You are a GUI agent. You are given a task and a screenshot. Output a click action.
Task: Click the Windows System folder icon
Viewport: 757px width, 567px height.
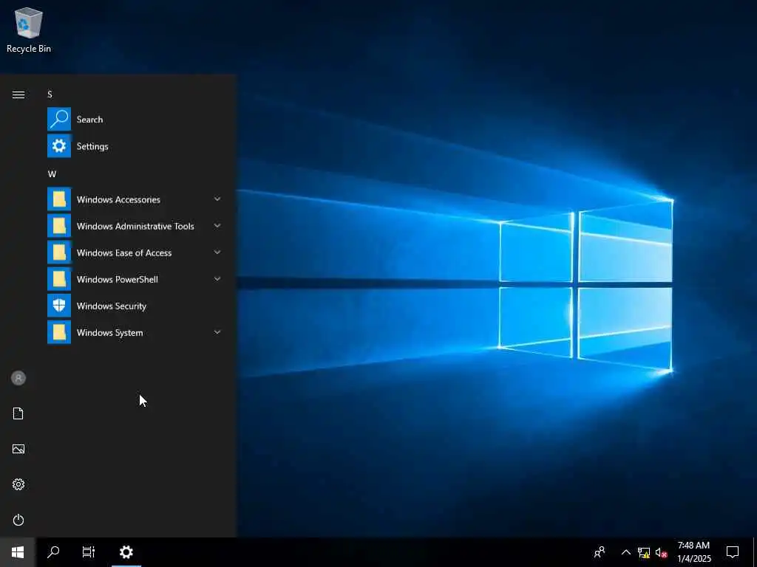tap(59, 332)
